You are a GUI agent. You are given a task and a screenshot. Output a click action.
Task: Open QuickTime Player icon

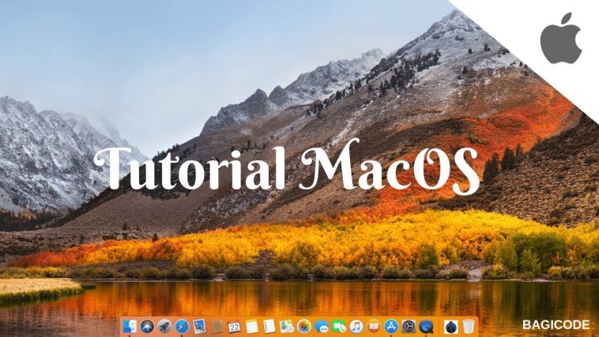[x=426, y=327]
